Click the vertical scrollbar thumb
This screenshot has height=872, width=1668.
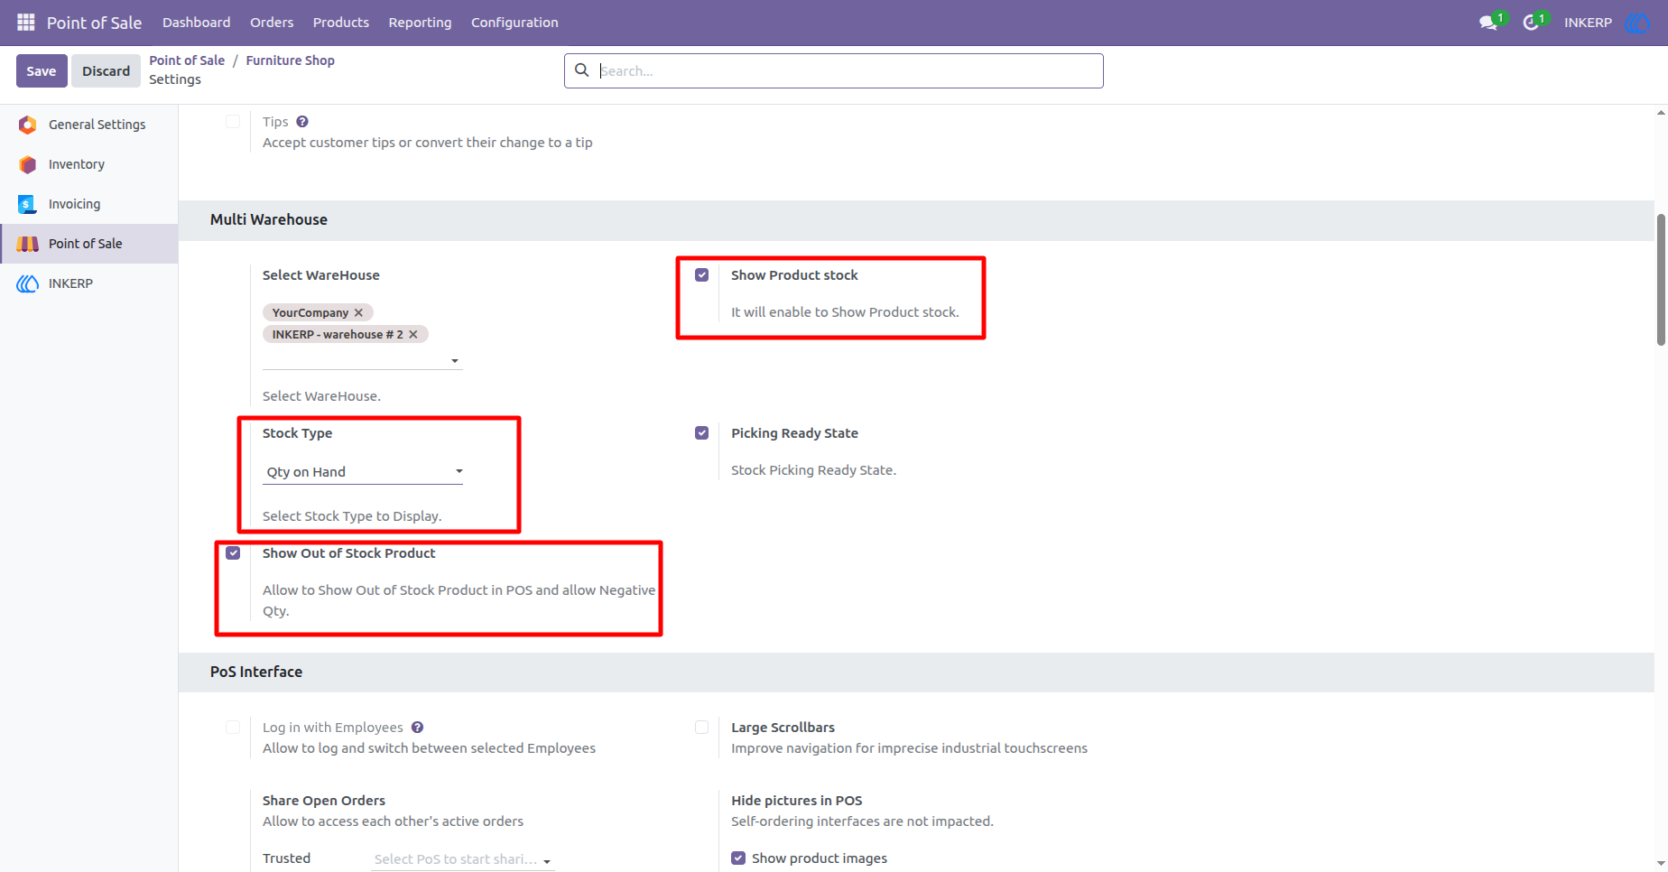pyautogui.click(x=1661, y=280)
